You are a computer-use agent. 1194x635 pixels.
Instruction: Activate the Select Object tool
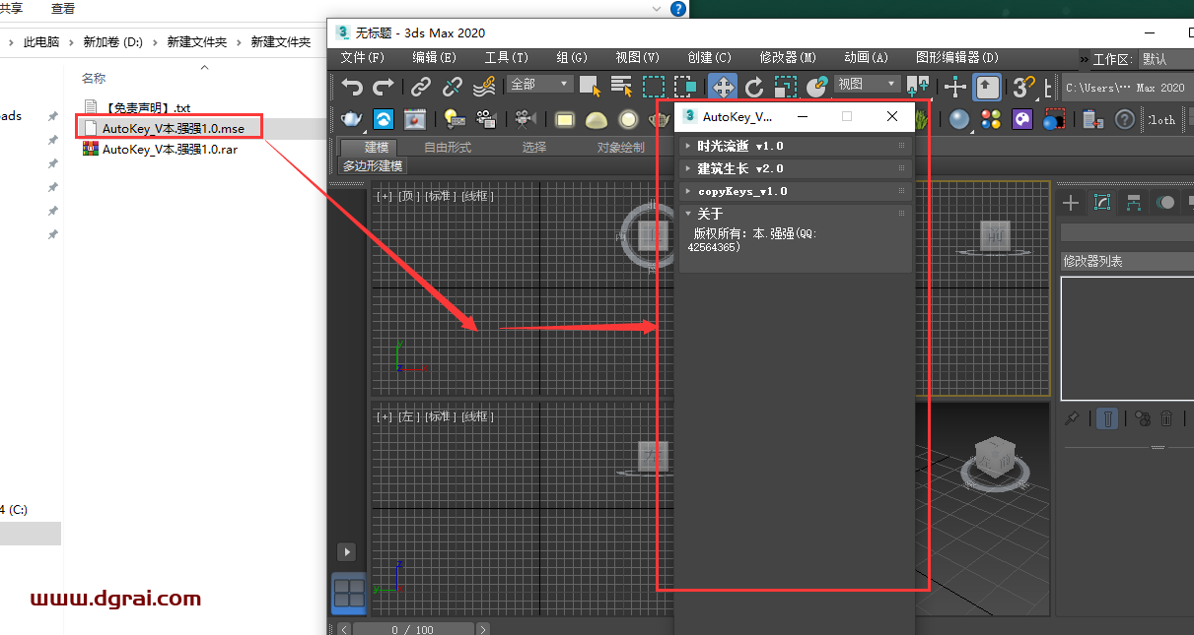[x=590, y=88]
